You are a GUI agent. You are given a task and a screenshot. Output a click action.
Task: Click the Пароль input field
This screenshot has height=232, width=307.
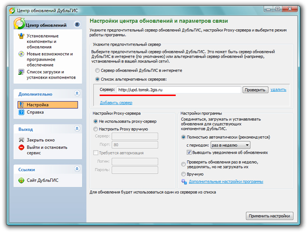click(x=135, y=170)
